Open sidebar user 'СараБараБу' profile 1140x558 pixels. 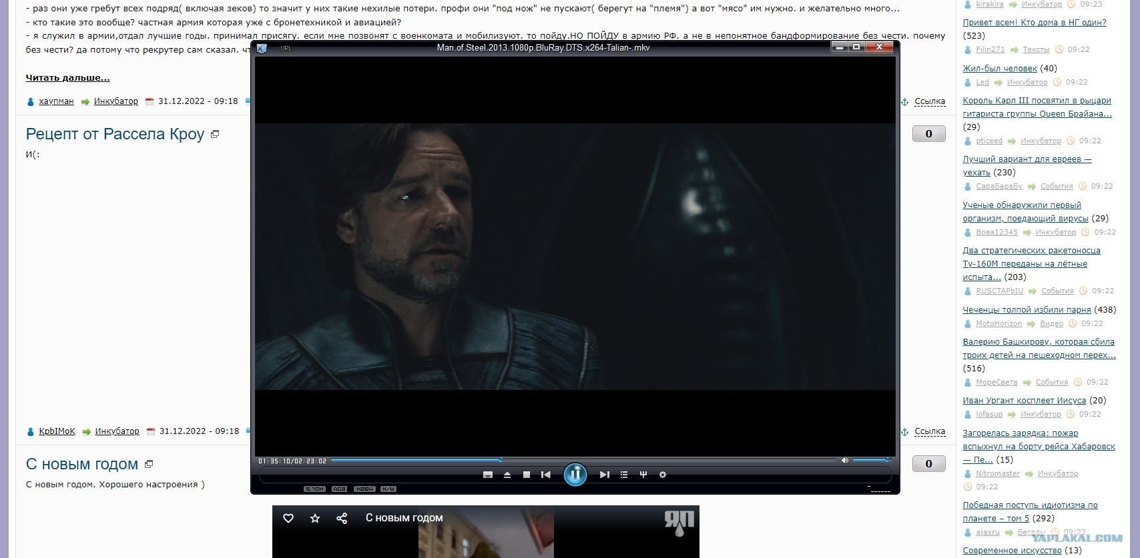pos(999,186)
